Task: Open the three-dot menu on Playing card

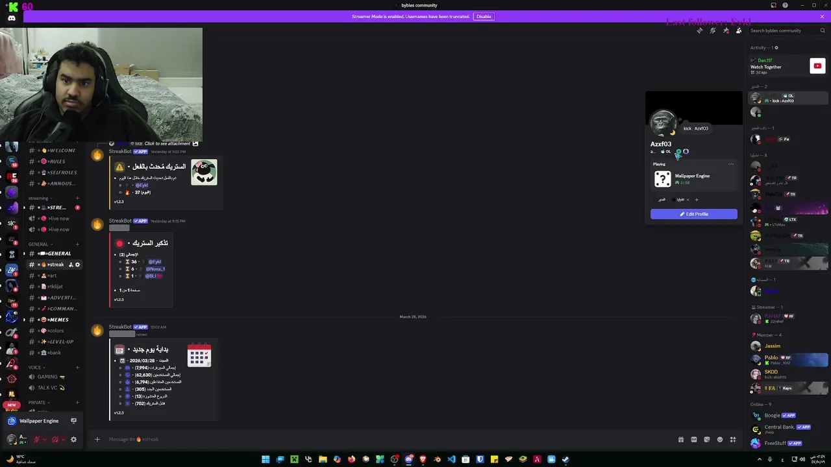Action: click(731, 164)
